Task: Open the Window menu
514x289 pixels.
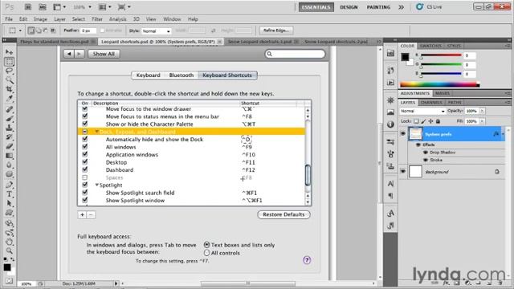Action: [172, 19]
